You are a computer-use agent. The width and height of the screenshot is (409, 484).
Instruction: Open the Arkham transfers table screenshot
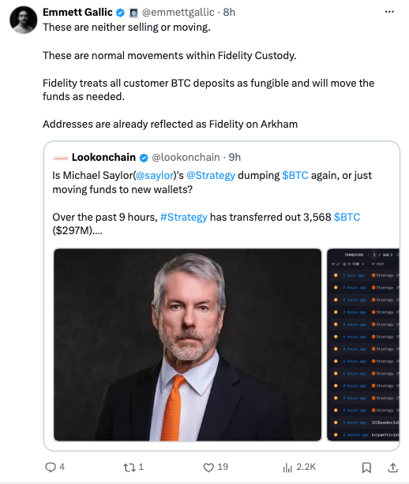pyautogui.click(x=363, y=344)
